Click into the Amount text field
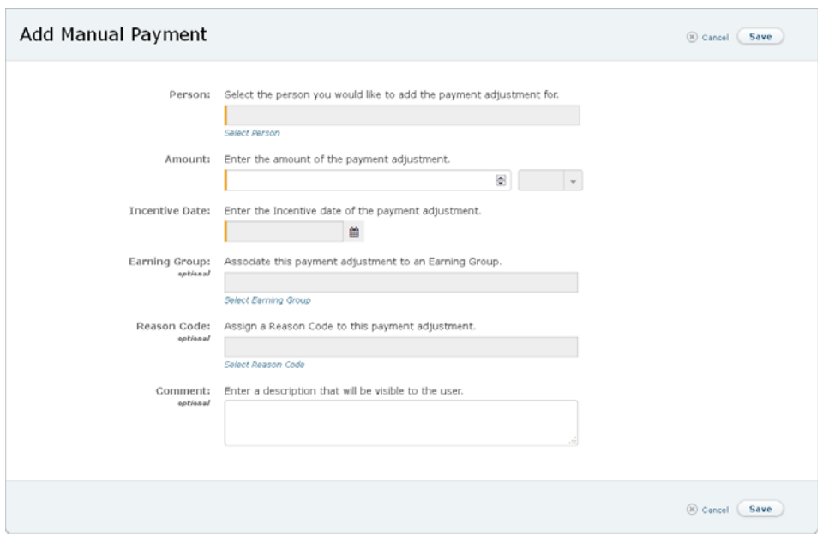The width and height of the screenshot is (823, 537). (360, 181)
